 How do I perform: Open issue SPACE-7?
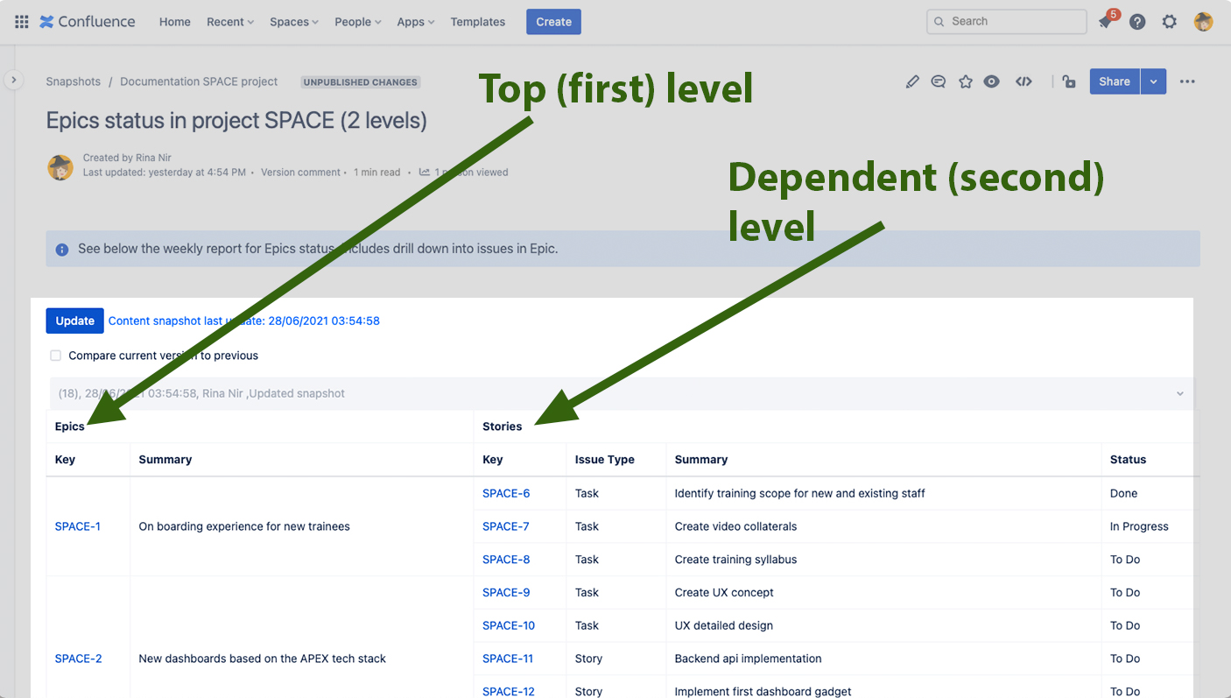point(506,526)
